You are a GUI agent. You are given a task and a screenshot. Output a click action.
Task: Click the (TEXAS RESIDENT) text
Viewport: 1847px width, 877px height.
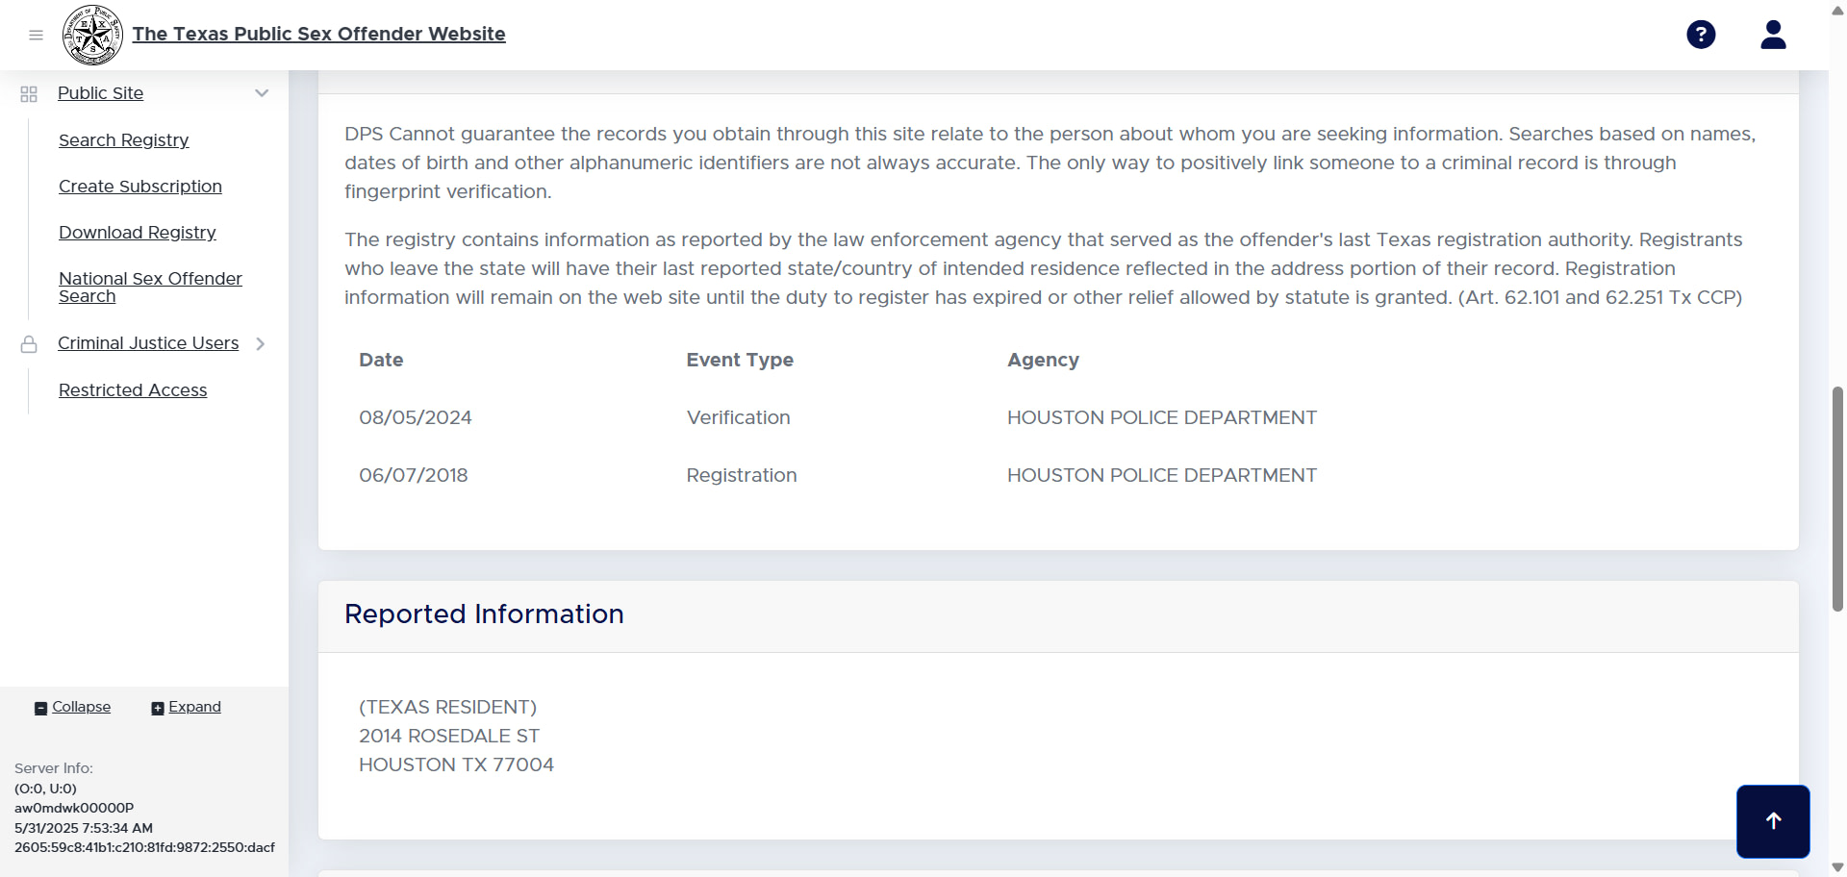click(448, 707)
